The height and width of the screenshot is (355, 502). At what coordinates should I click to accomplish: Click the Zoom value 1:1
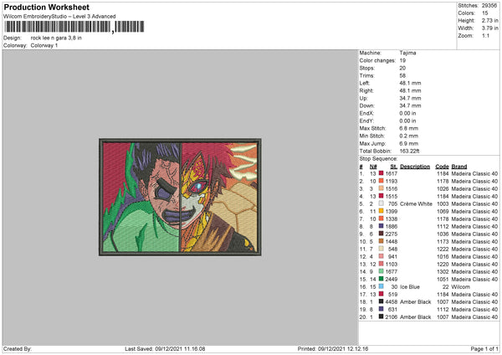click(x=485, y=35)
